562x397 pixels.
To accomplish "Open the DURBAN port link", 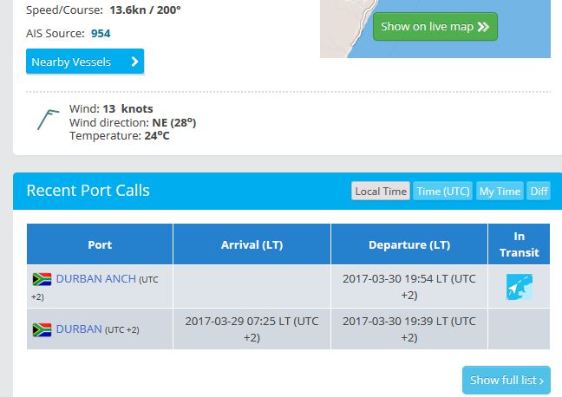I will (x=79, y=329).
